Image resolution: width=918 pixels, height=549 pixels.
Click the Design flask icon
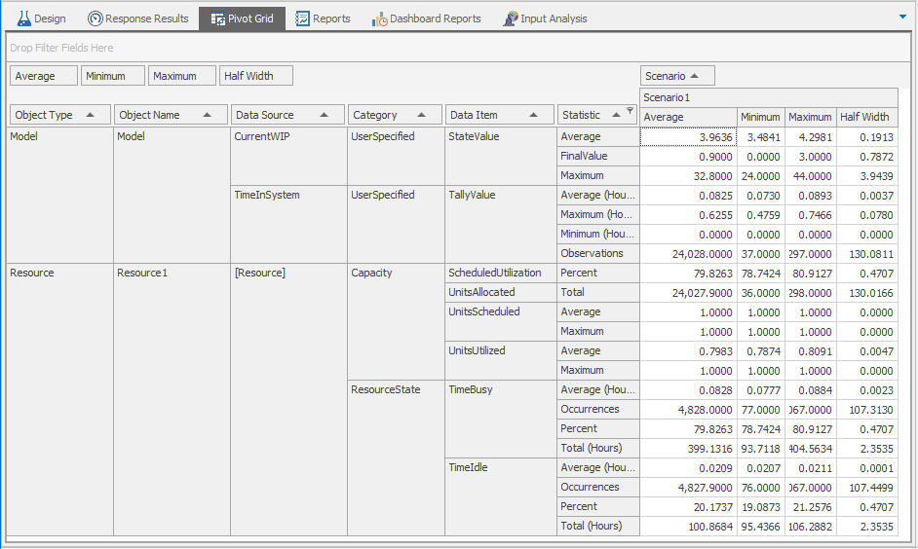[23, 18]
